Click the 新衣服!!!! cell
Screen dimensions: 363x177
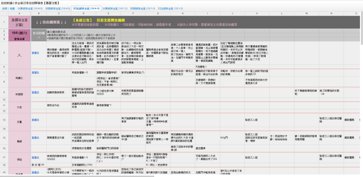tap(39, 165)
